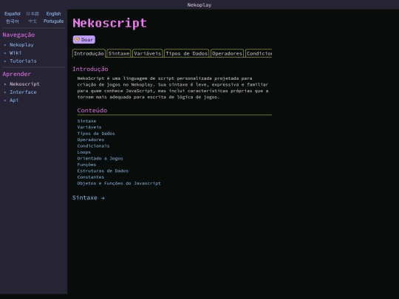Select the Sintaxe tab
399x299 pixels.
coord(119,53)
